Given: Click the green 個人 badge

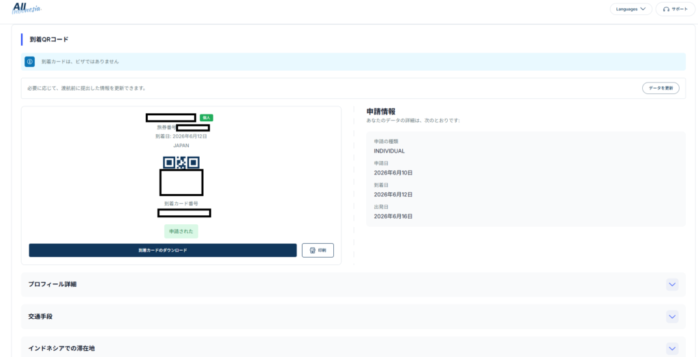Looking at the screenshot, I should coord(207,117).
